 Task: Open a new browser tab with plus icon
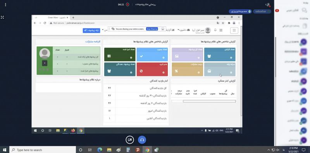73,17
